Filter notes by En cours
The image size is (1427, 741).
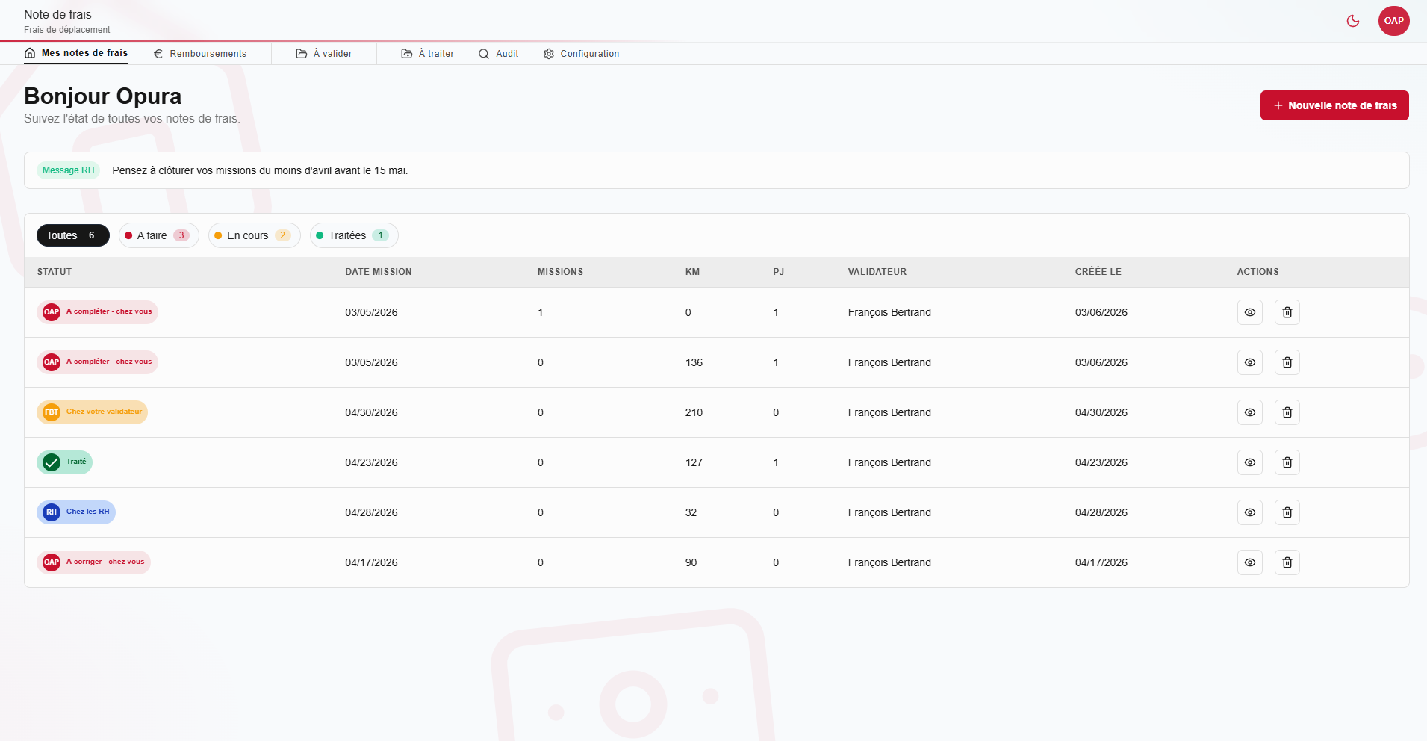tap(255, 235)
